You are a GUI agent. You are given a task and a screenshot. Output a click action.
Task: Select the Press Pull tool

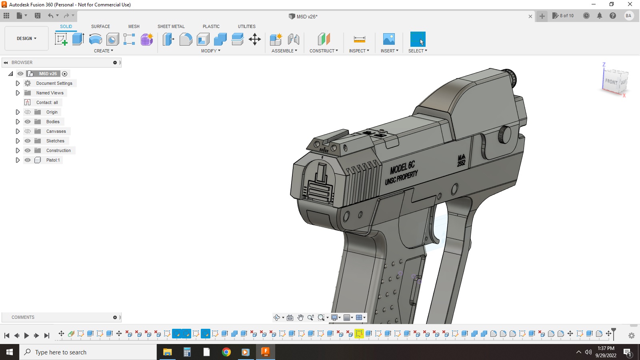point(168,39)
